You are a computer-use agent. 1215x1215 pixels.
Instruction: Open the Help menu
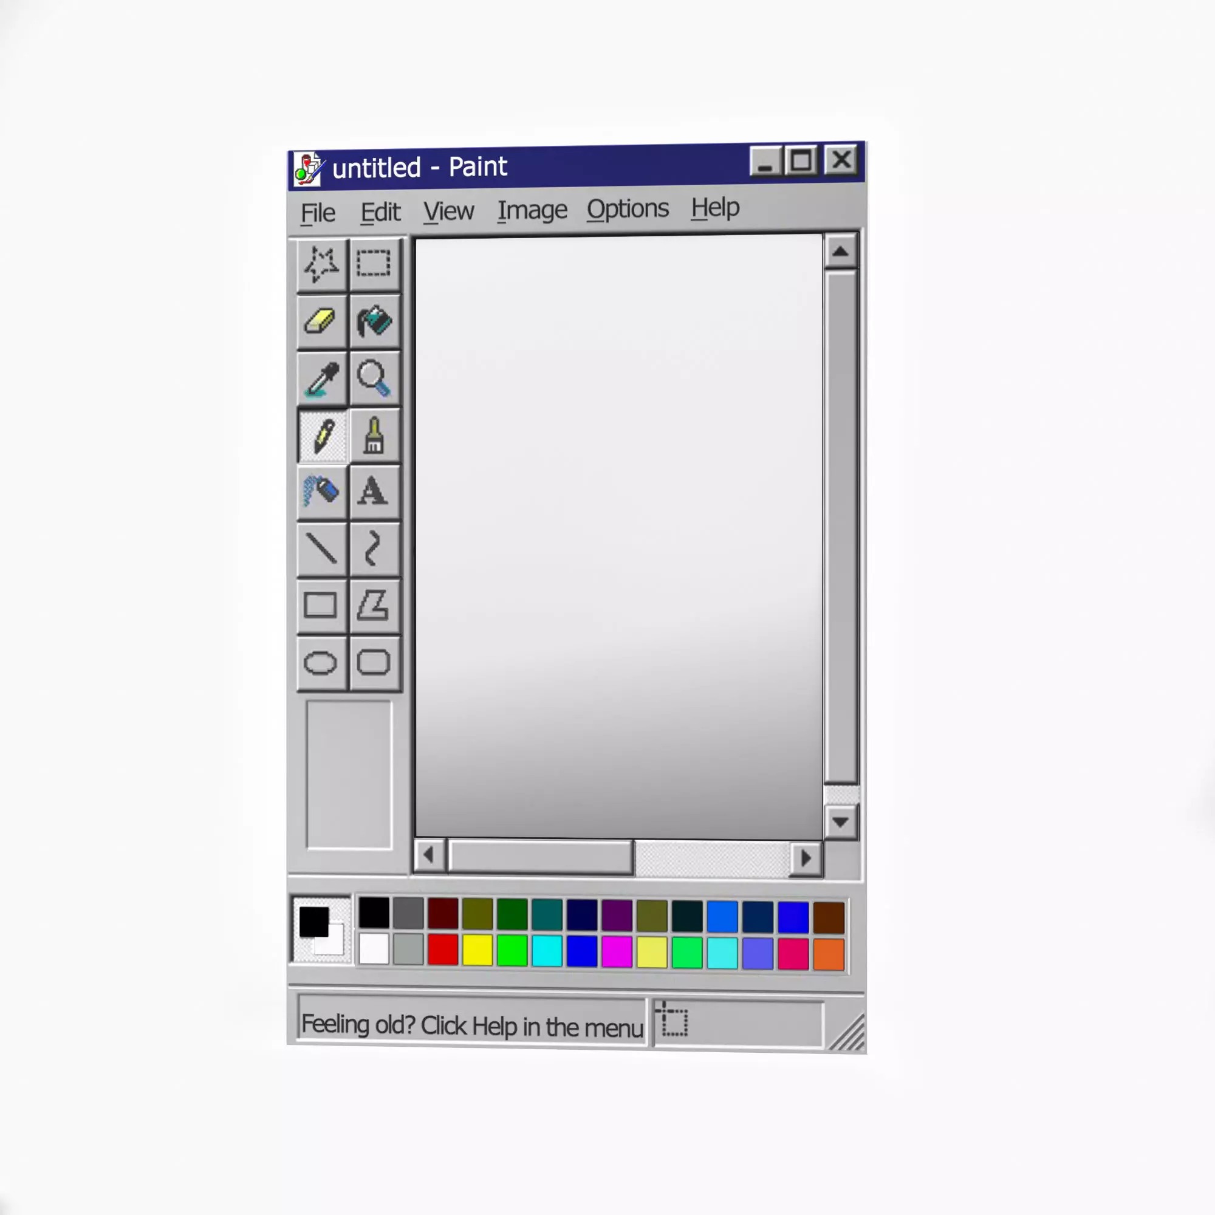pos(715,208)
